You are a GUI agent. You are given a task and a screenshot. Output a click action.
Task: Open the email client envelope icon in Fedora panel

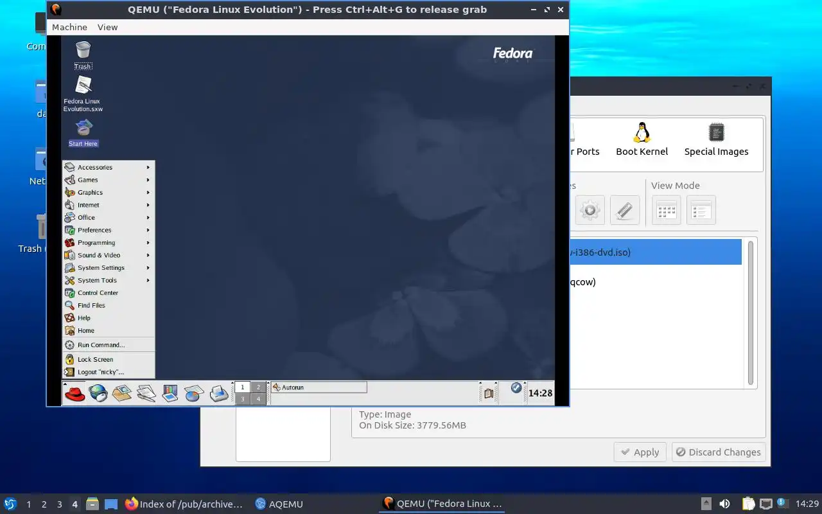coord(122,393)
